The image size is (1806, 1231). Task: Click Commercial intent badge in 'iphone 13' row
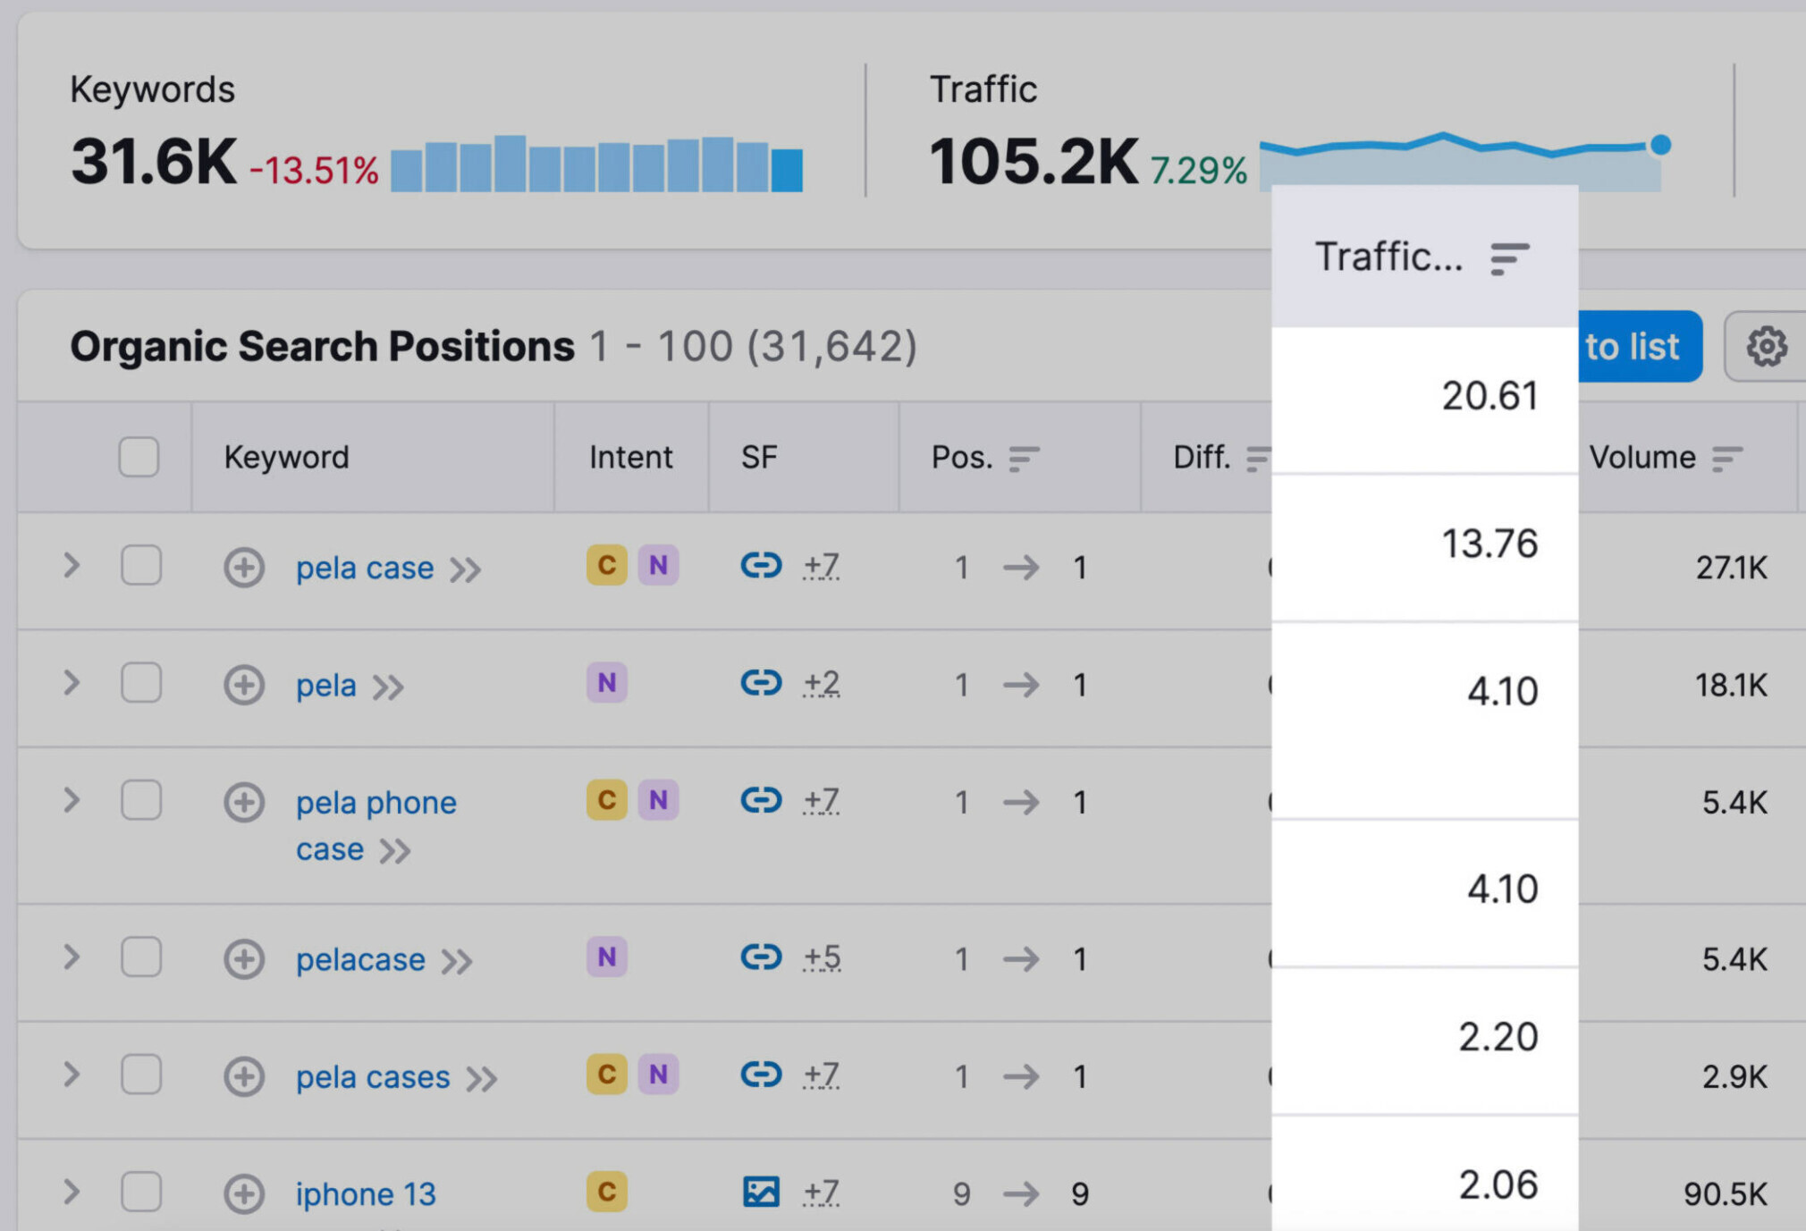click(x=606, y=1192)
